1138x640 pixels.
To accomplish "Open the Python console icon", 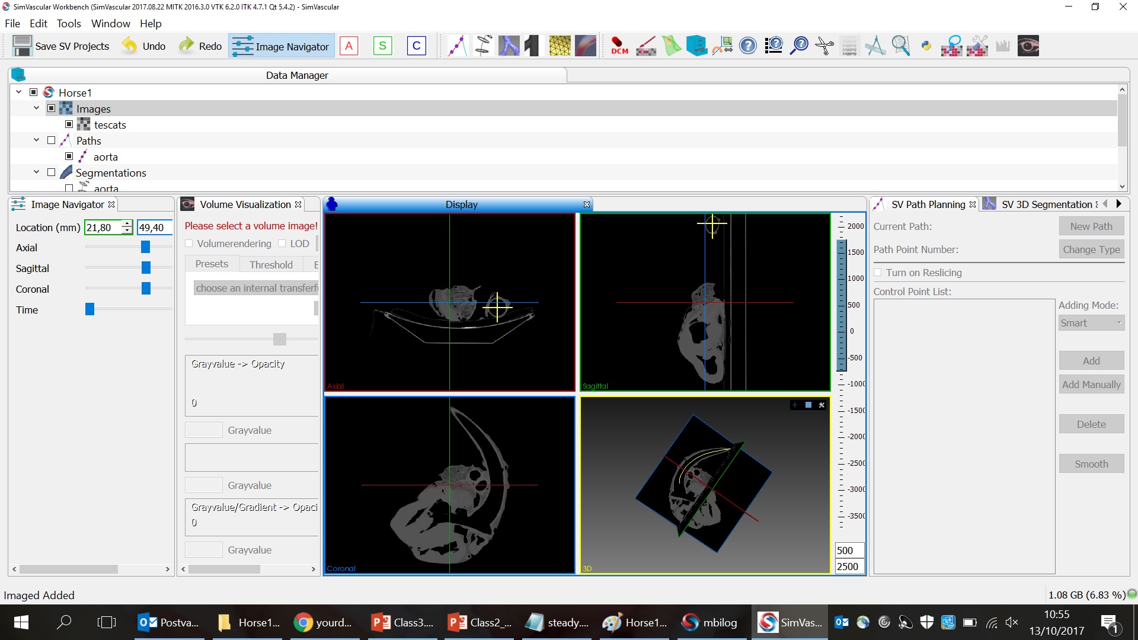I will tap(926, 46).
